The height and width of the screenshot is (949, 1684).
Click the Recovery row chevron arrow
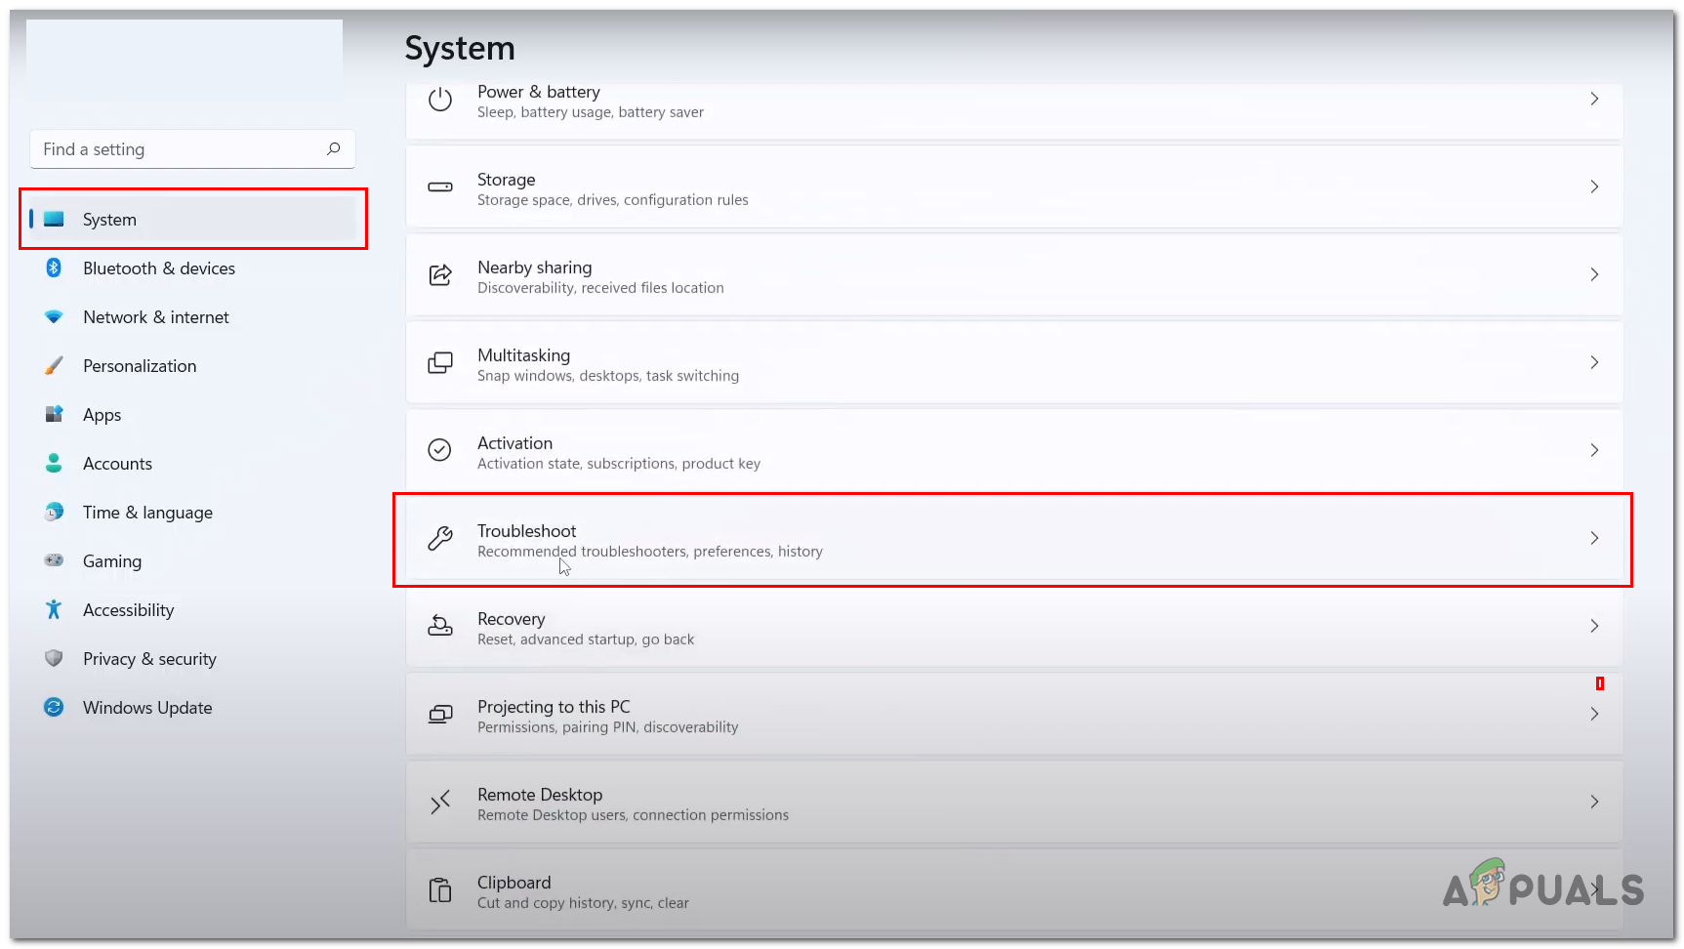point(1594,626)
